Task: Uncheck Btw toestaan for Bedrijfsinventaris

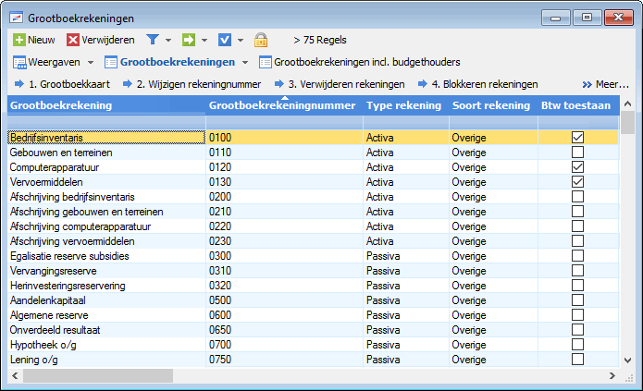Action: (577, 138)
